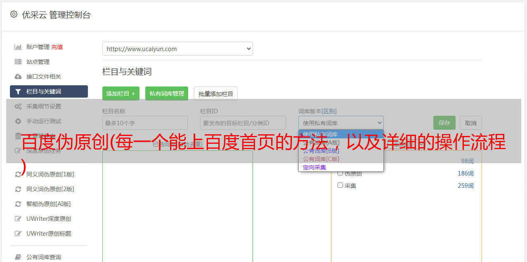The image size is (527, 262).
Task: Tick the 伪原创 checkbox
Action: [340, 173]
